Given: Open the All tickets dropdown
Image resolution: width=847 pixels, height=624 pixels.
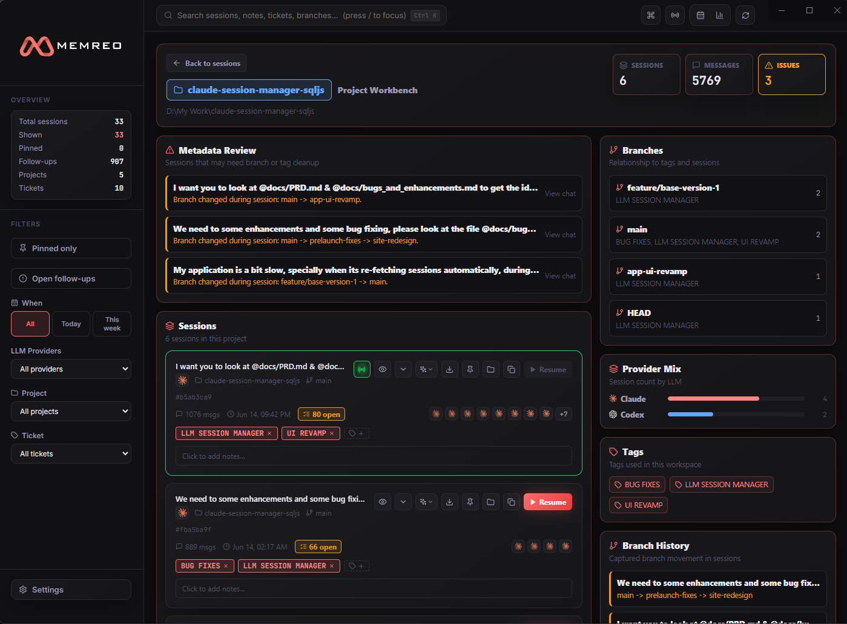Looking at the screenshot, I should (71, 454).
